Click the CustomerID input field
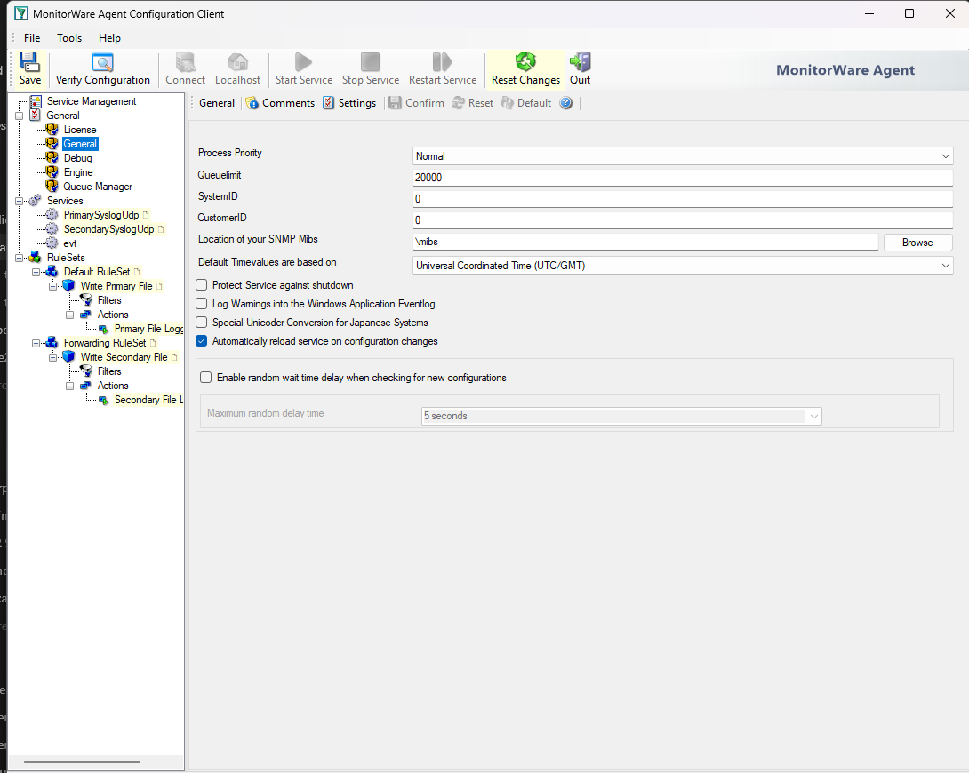The image size is (969, 773). click(x=683, y=219)
